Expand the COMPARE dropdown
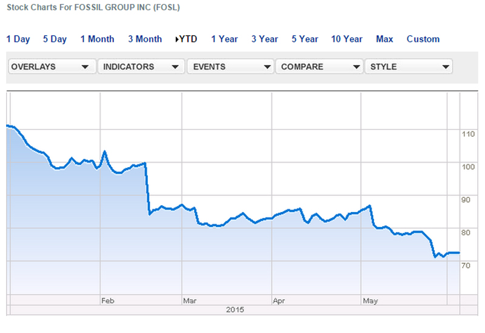Image resolution: width=485 pixels, height=333 pixels. pos(319,67)
